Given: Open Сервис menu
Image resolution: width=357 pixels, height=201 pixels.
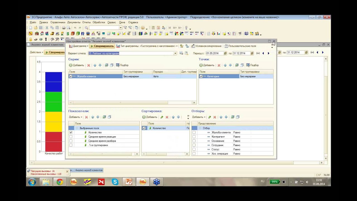Looking at the screenshot, I should 112,22.
